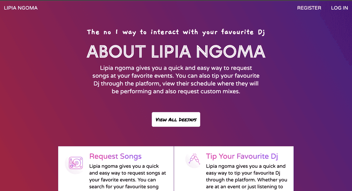Screen dimensions: 352x191
Task: Click 'through the platform. Whether you' text
Action: coord(246,180)
